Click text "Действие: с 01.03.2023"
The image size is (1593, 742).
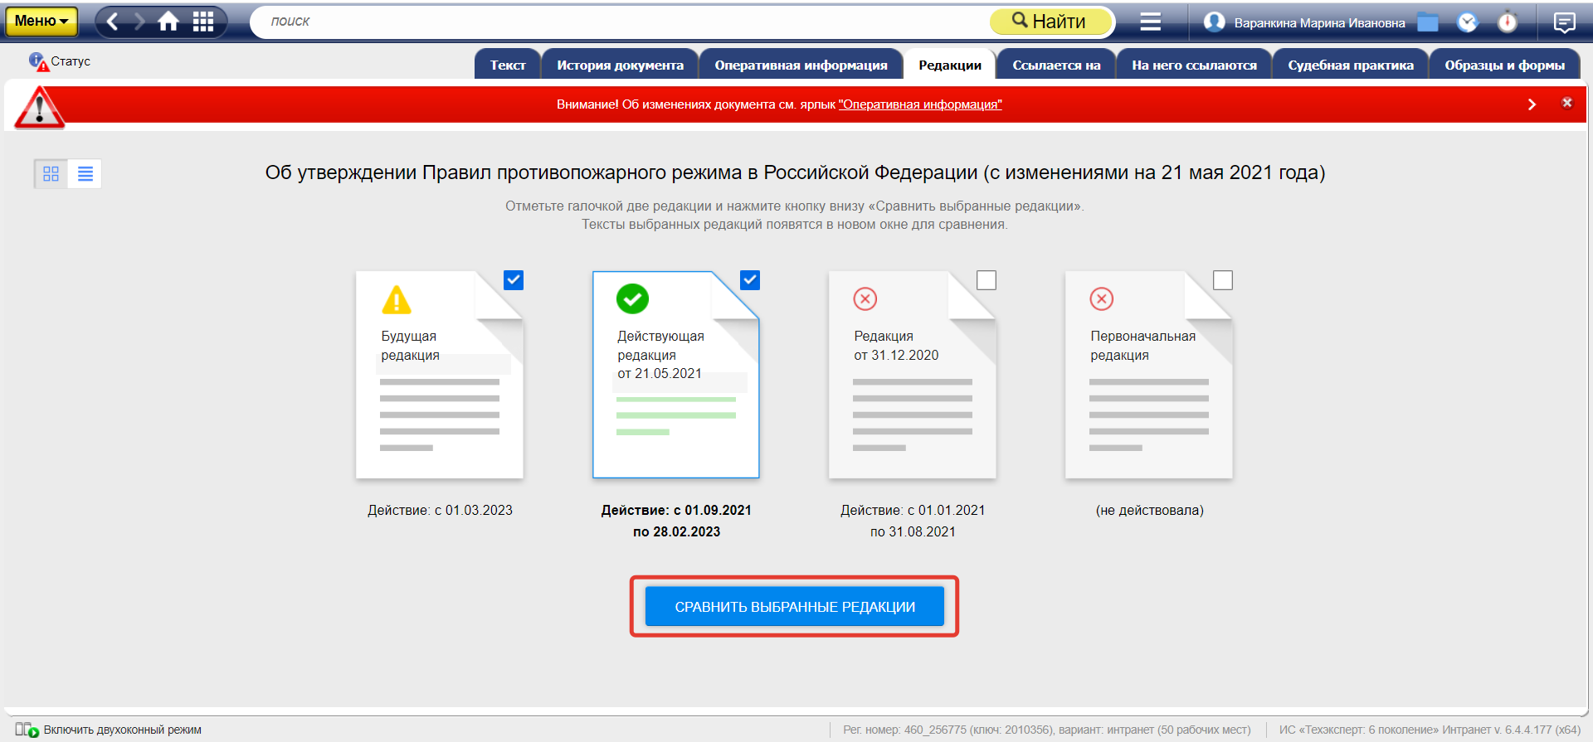click(x=440, y=510)
